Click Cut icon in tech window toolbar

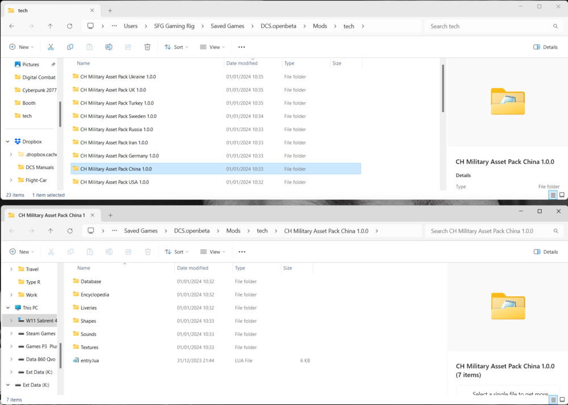pyautogui.click(x=51, y=47)
